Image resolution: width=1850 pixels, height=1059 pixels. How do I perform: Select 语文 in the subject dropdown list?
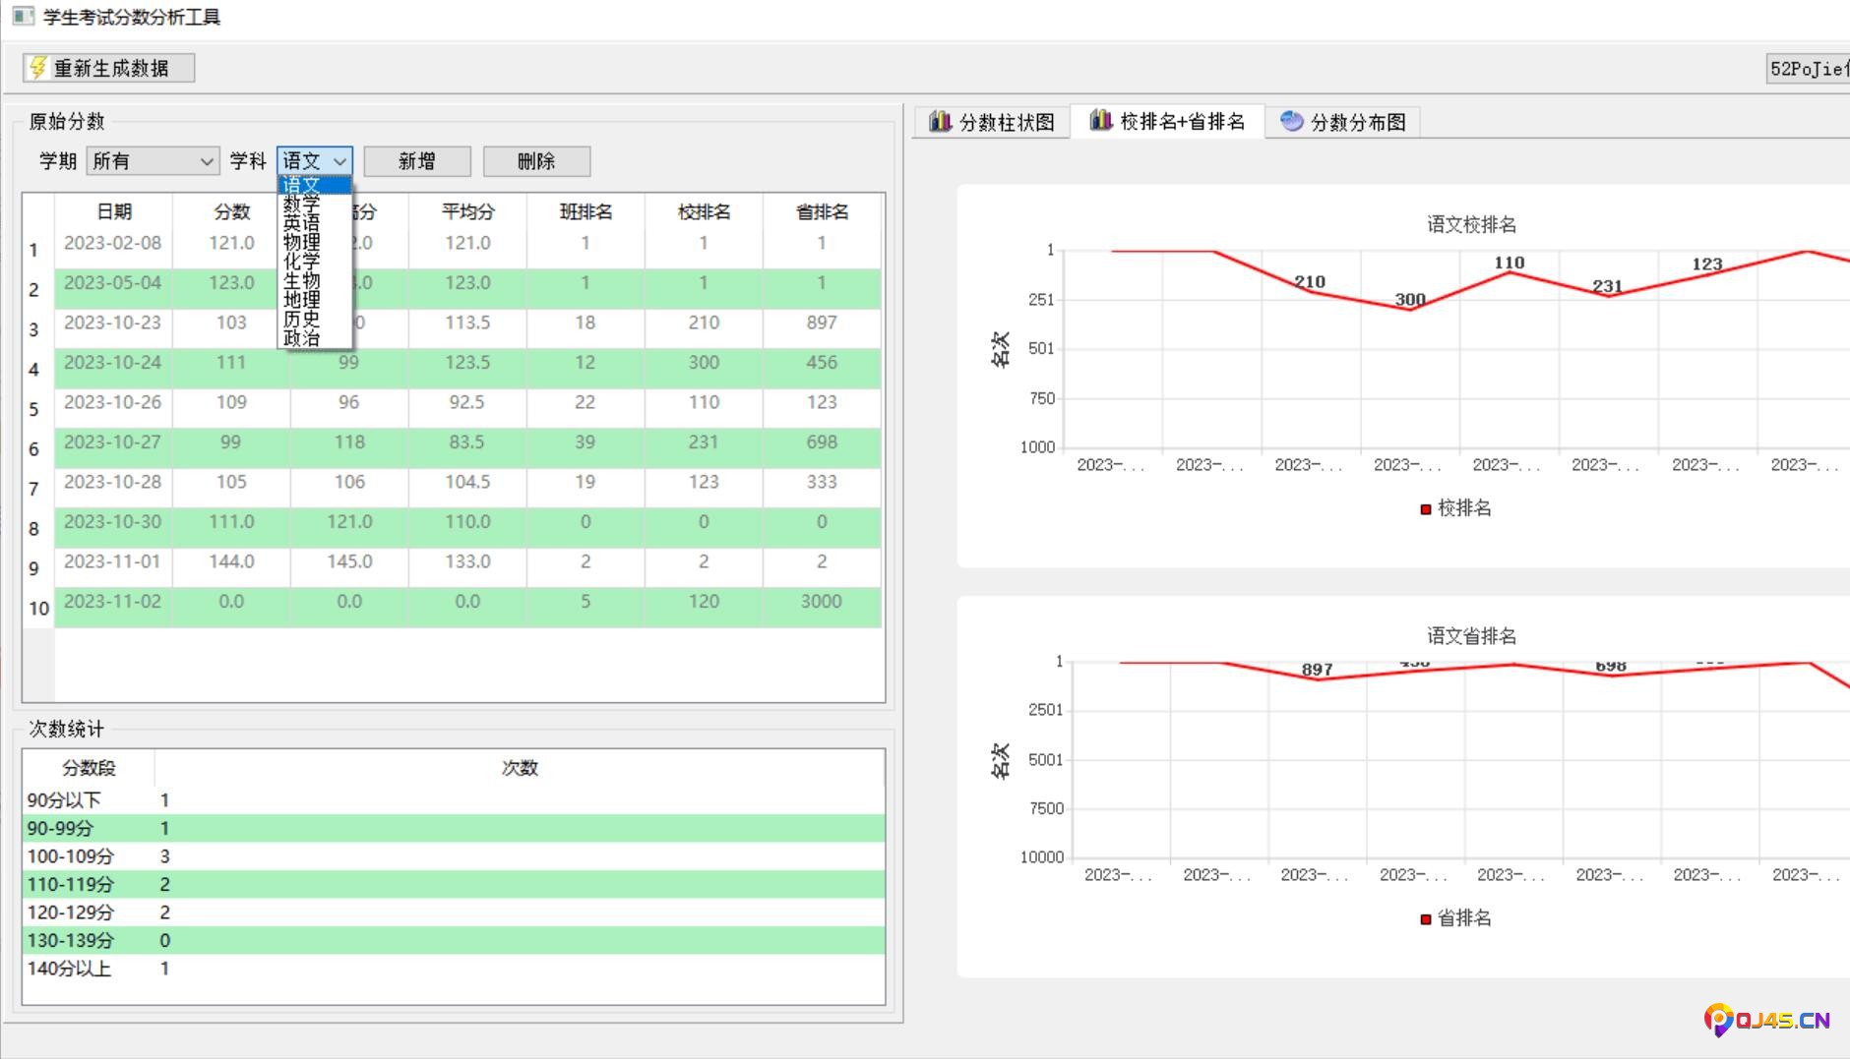[x=315, y=185]
